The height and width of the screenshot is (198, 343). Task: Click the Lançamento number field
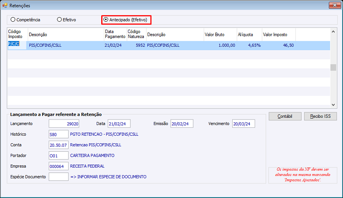(64, 124)
